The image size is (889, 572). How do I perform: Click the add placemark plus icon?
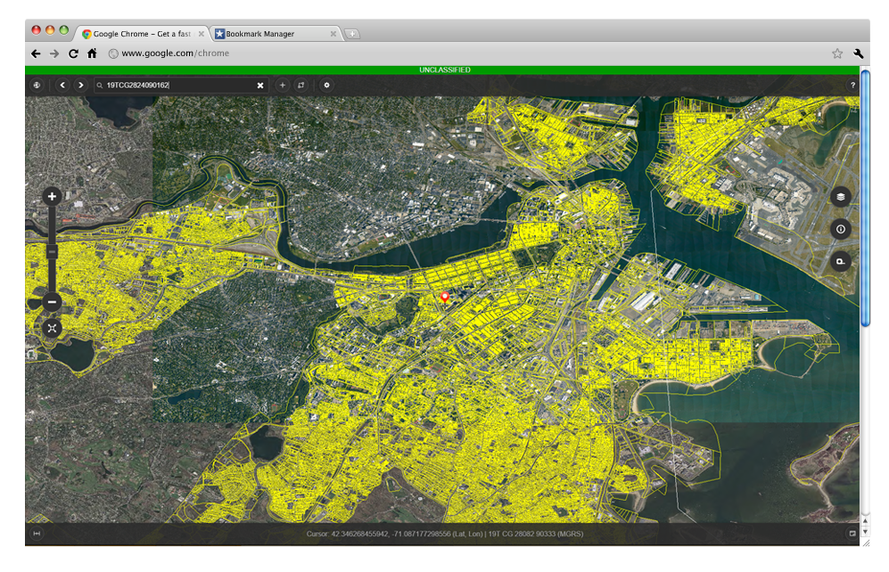[x=282, y=85]
